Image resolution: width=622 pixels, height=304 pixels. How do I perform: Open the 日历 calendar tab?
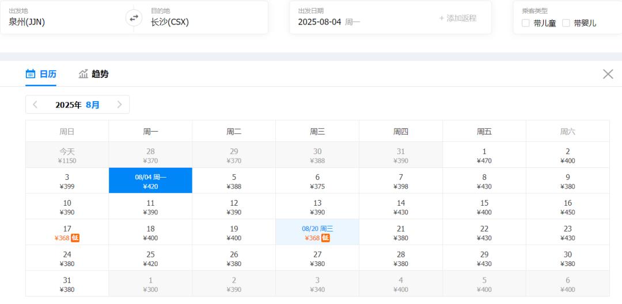pos(41,74)
